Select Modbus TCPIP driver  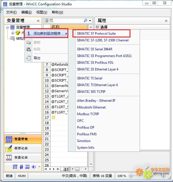tap(88, 114)
